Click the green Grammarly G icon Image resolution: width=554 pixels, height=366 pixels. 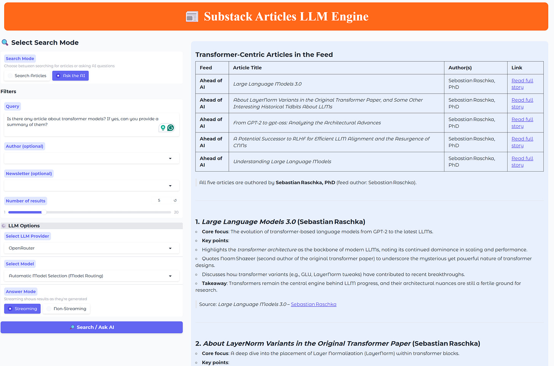point(171,128)
